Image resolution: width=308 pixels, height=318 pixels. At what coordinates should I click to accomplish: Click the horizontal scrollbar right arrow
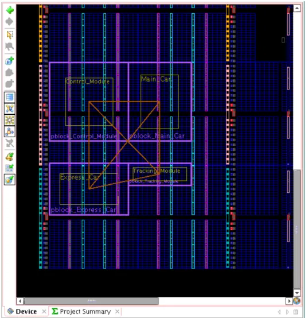click(x=289, y=301)
